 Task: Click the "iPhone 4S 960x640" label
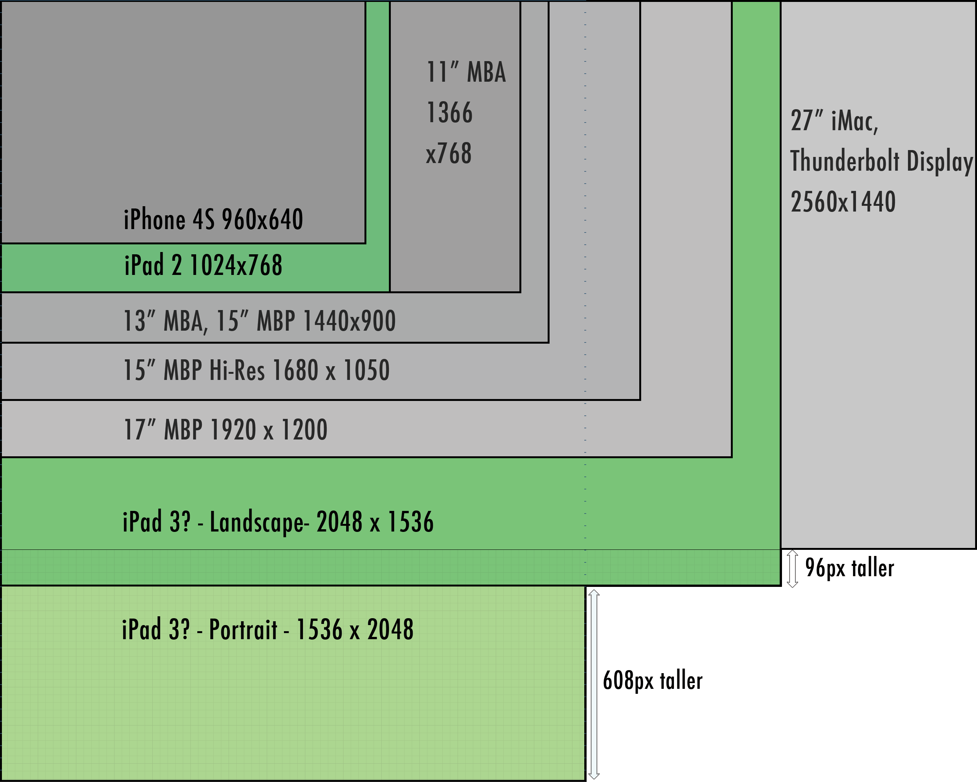point(213,220)
